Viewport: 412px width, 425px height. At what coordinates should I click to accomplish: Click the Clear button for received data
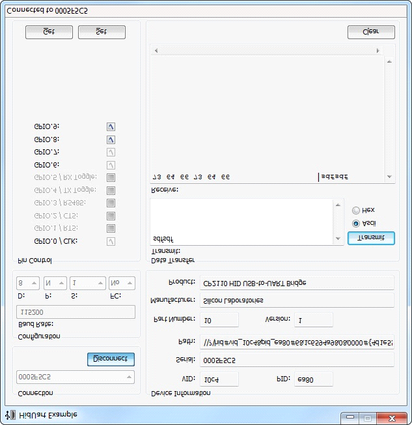[371, 32]
